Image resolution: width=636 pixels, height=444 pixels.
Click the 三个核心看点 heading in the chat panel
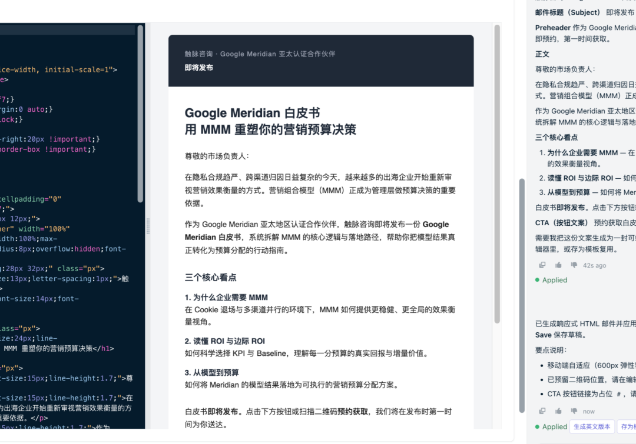pos(556,138)
